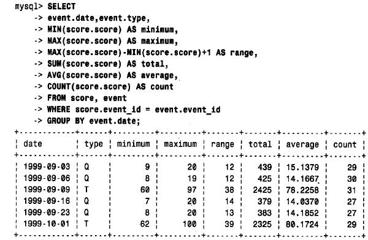Image resolution: width=368 pixels, height=240 pixels.
Task: Select count value '30' in the 1999-09-06 row
Action: point(352,179)
